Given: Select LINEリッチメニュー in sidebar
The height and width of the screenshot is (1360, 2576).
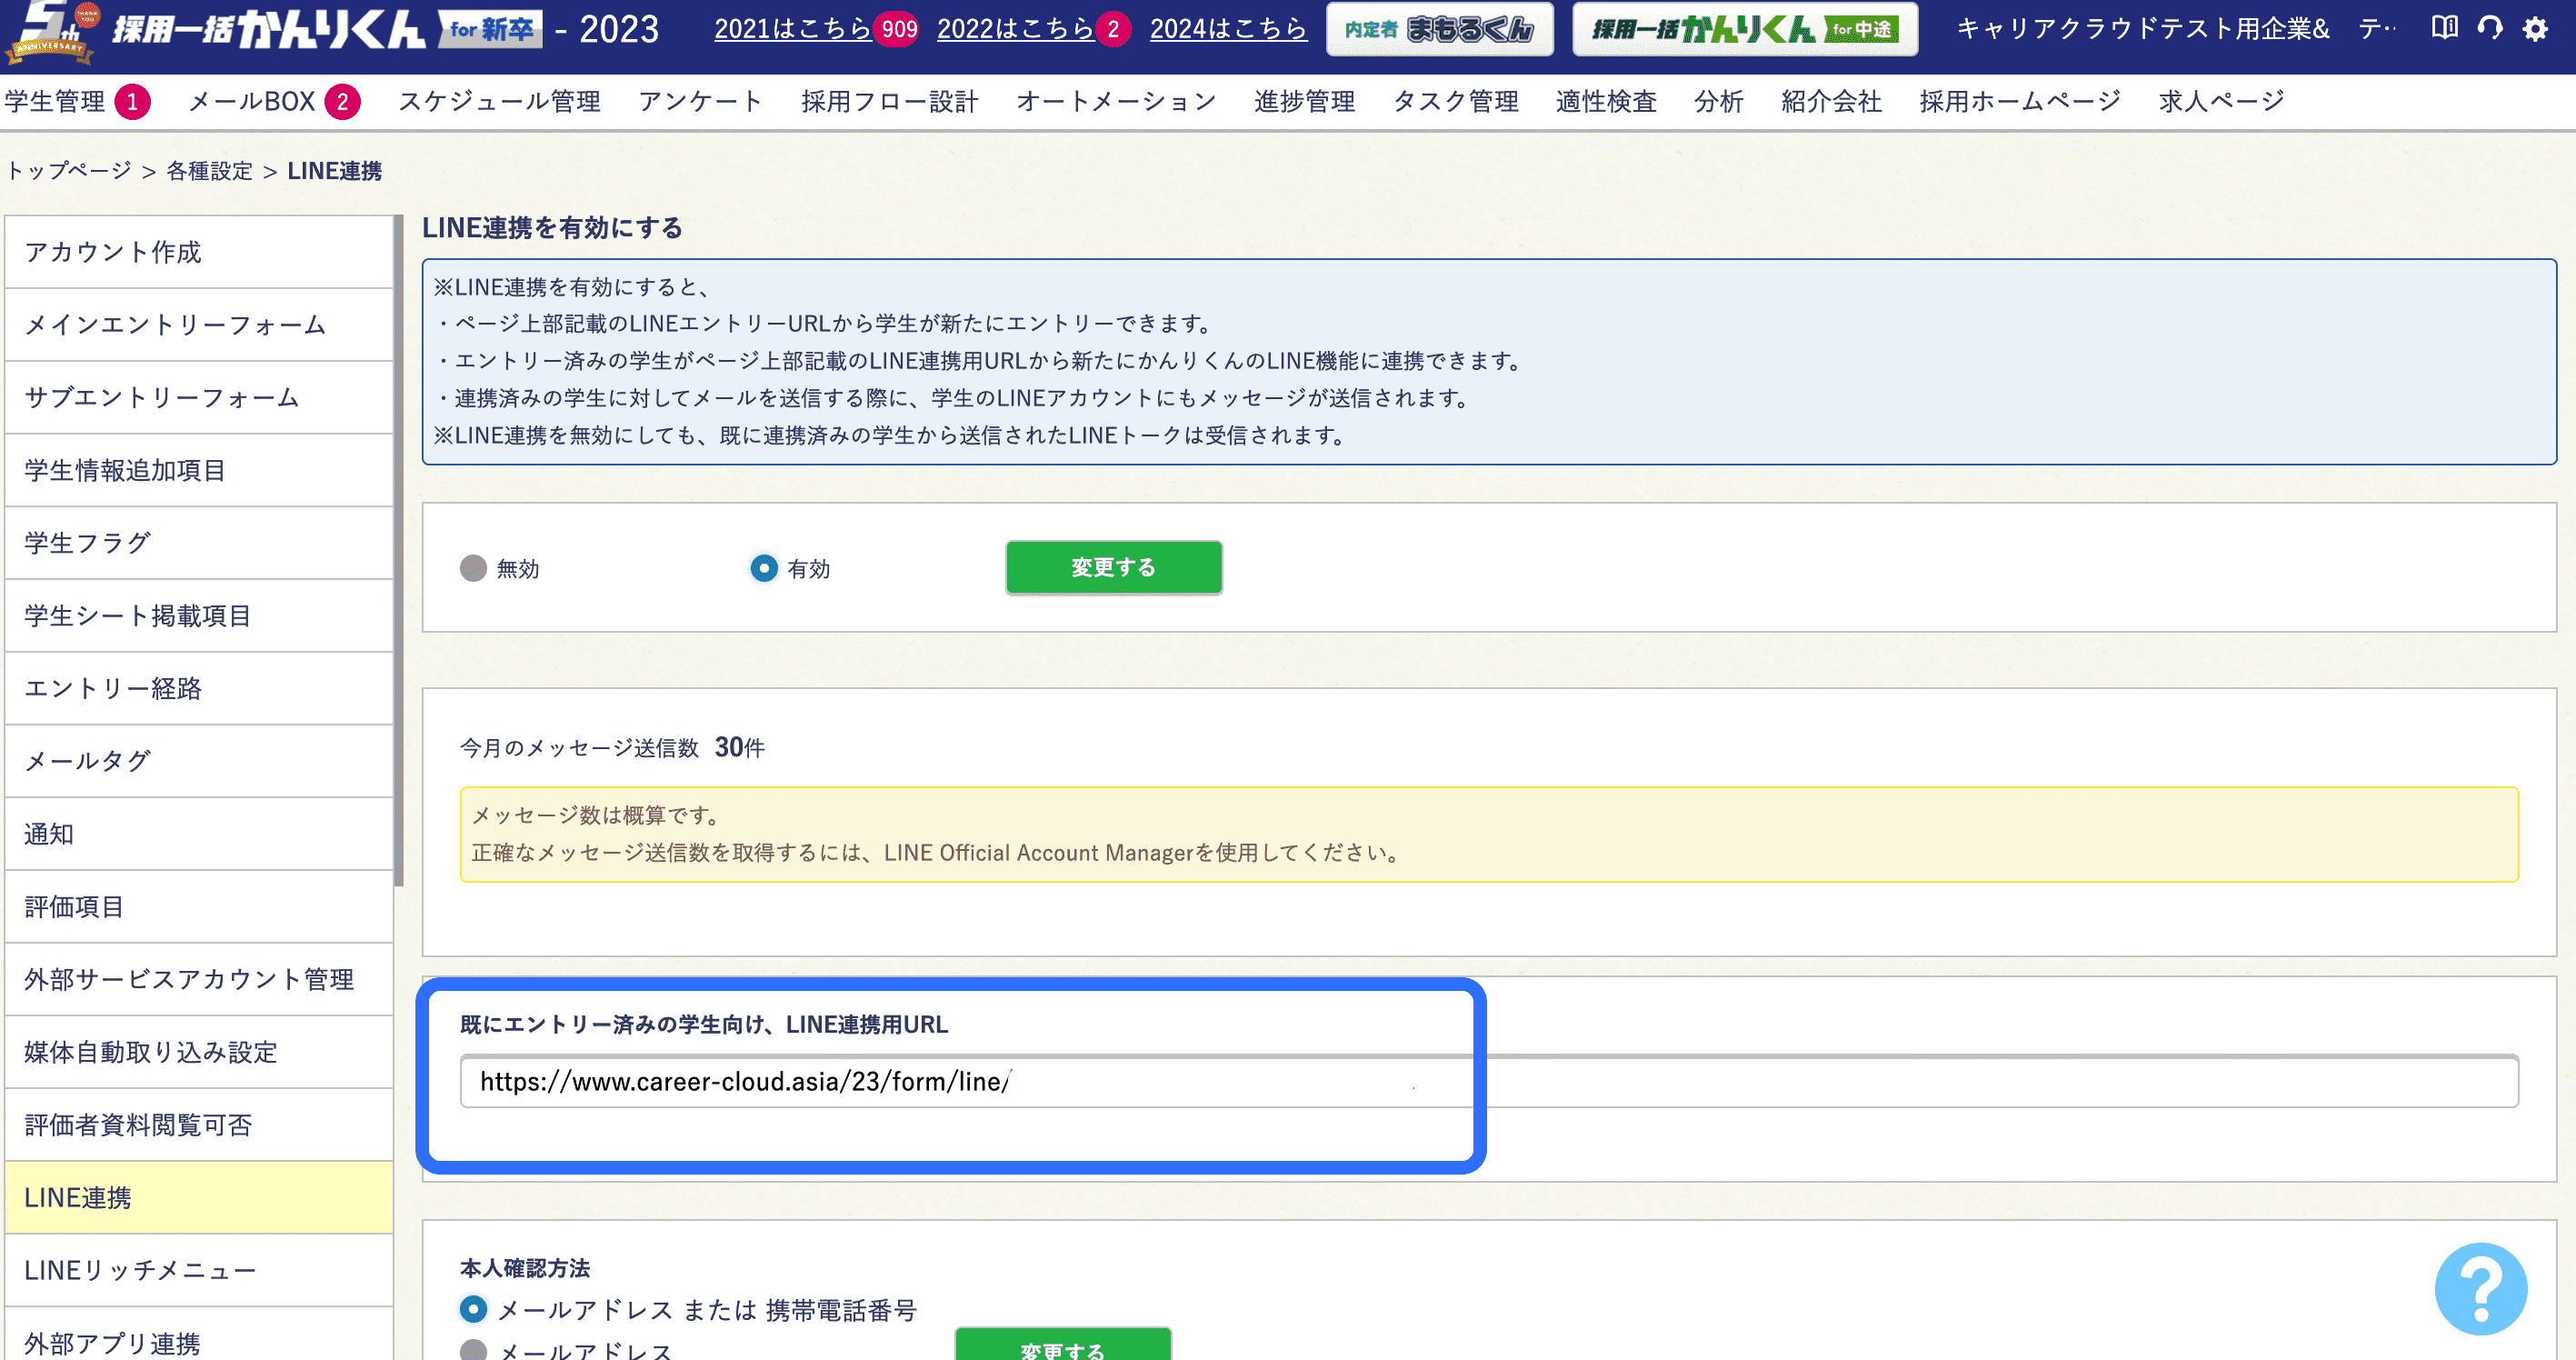Looking at the screenshot, I should point(199,1271).
